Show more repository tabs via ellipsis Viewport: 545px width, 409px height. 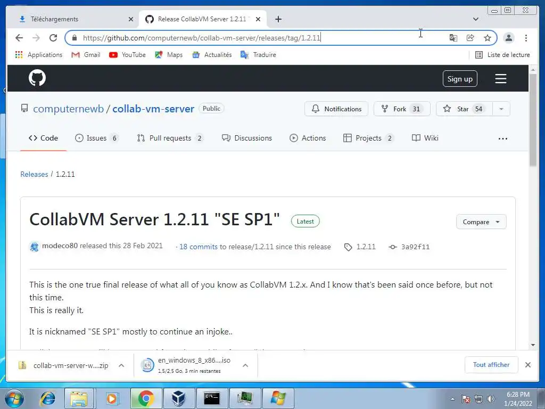[502, 138]
